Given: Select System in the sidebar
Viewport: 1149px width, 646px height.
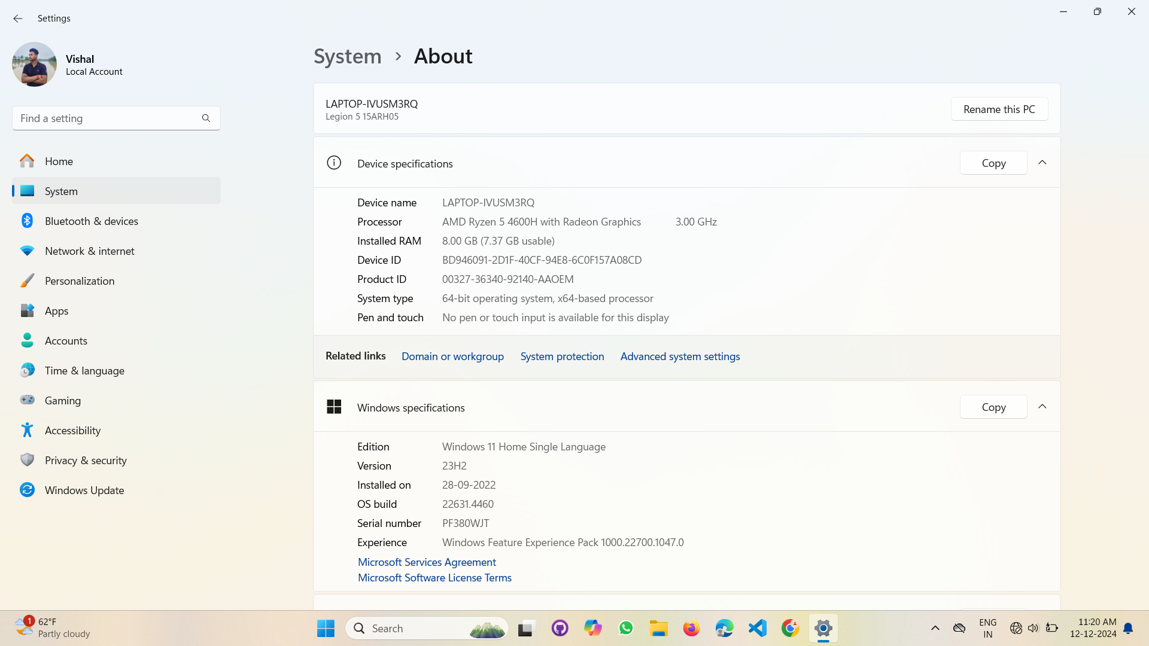Looking at the screenshot, I should (x=116, y=191).
